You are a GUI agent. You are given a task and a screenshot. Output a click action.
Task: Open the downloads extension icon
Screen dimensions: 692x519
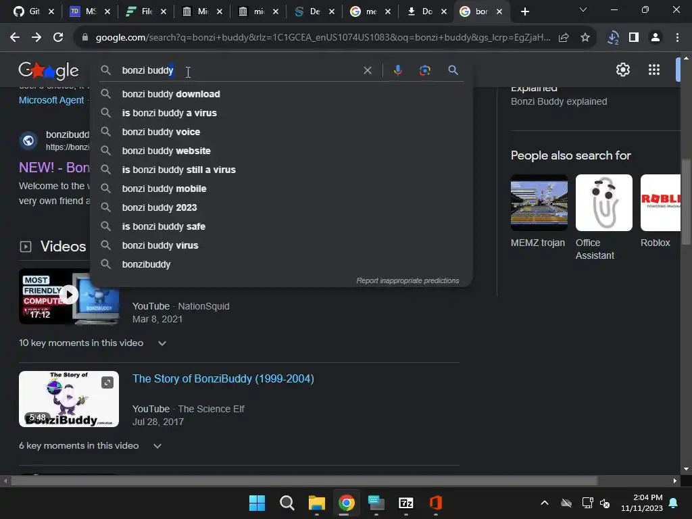click(x=613, y=38)
